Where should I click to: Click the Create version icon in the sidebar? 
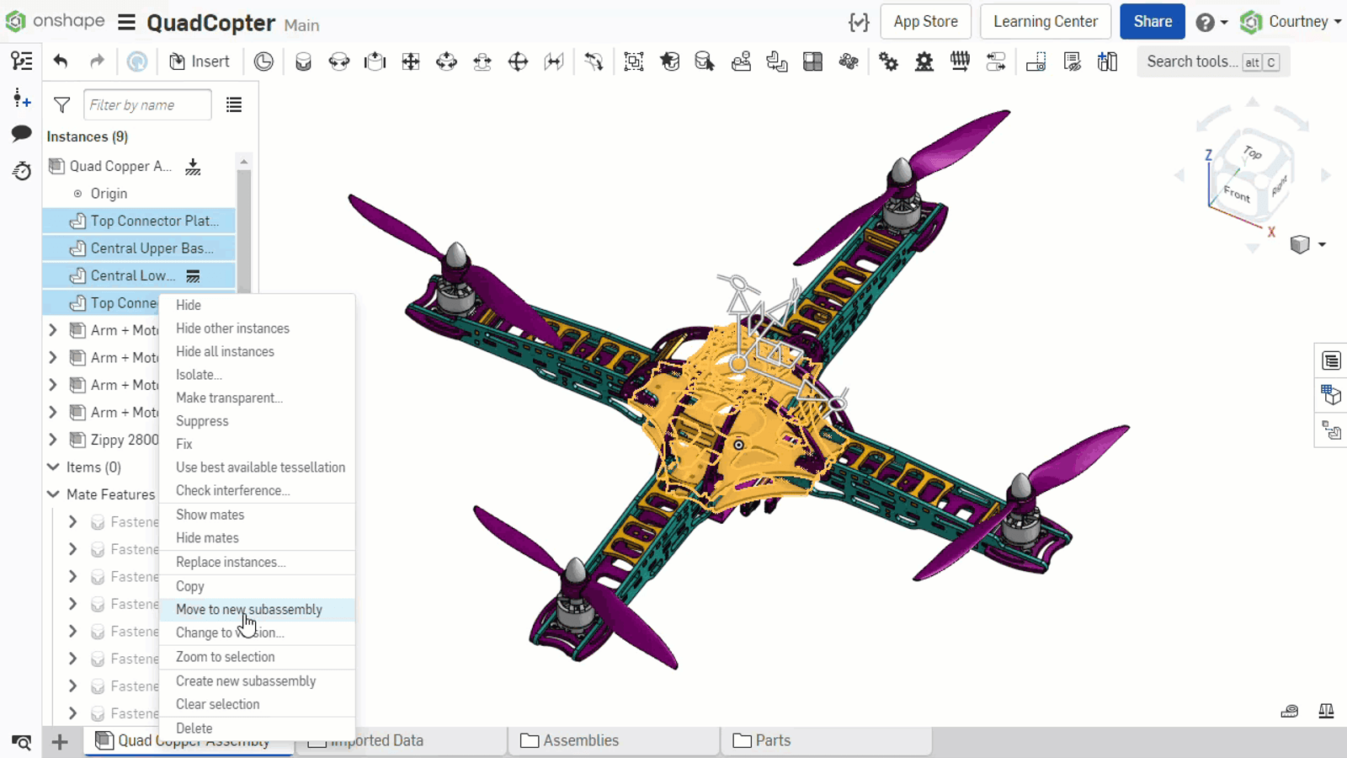[21, 99]
